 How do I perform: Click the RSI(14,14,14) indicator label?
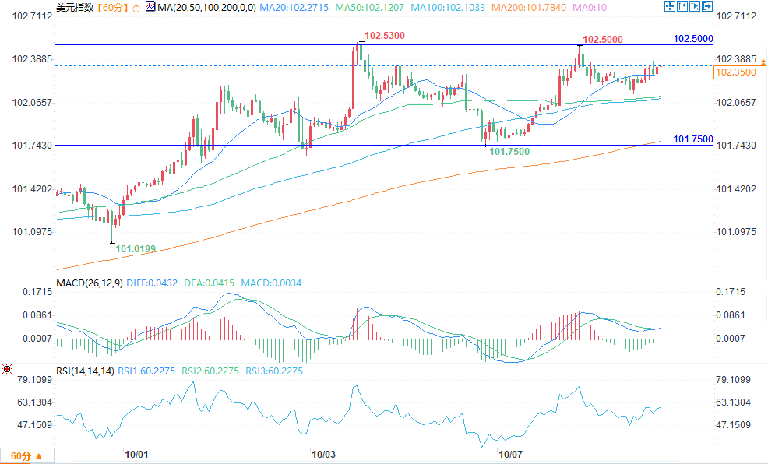click(85, 371)
